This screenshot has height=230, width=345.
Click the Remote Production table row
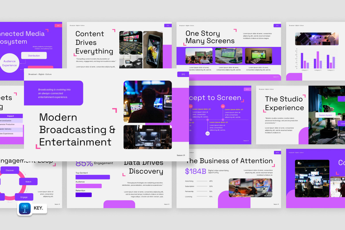tap(11, 125)
